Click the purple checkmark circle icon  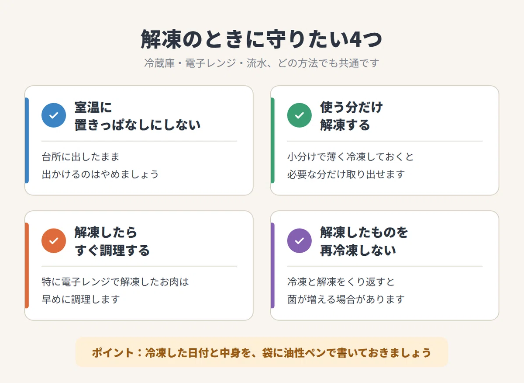click(x=299, y=241)
